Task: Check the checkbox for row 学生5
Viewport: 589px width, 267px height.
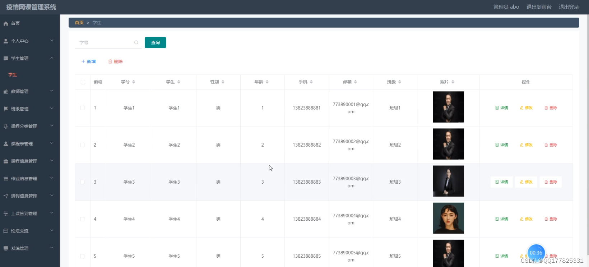Action: [x=82, y=256]
